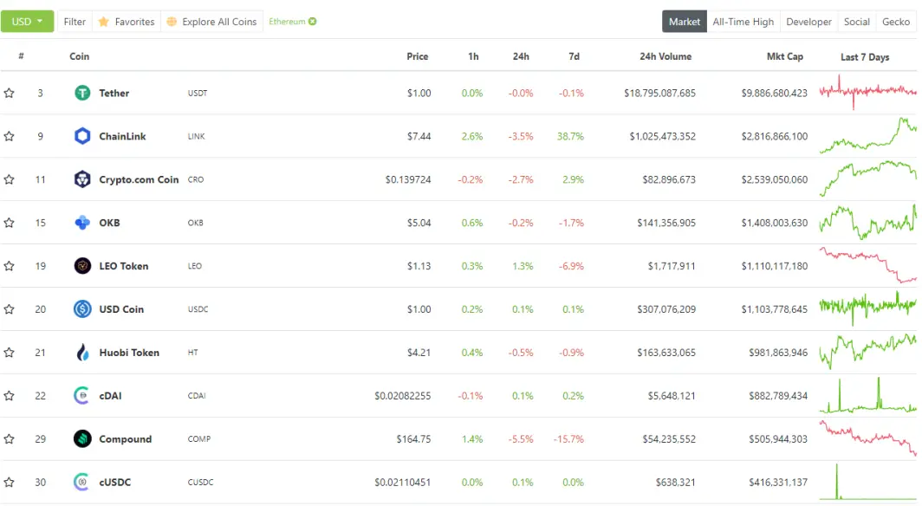Click the Compound price $164.75

coord(413,439)
